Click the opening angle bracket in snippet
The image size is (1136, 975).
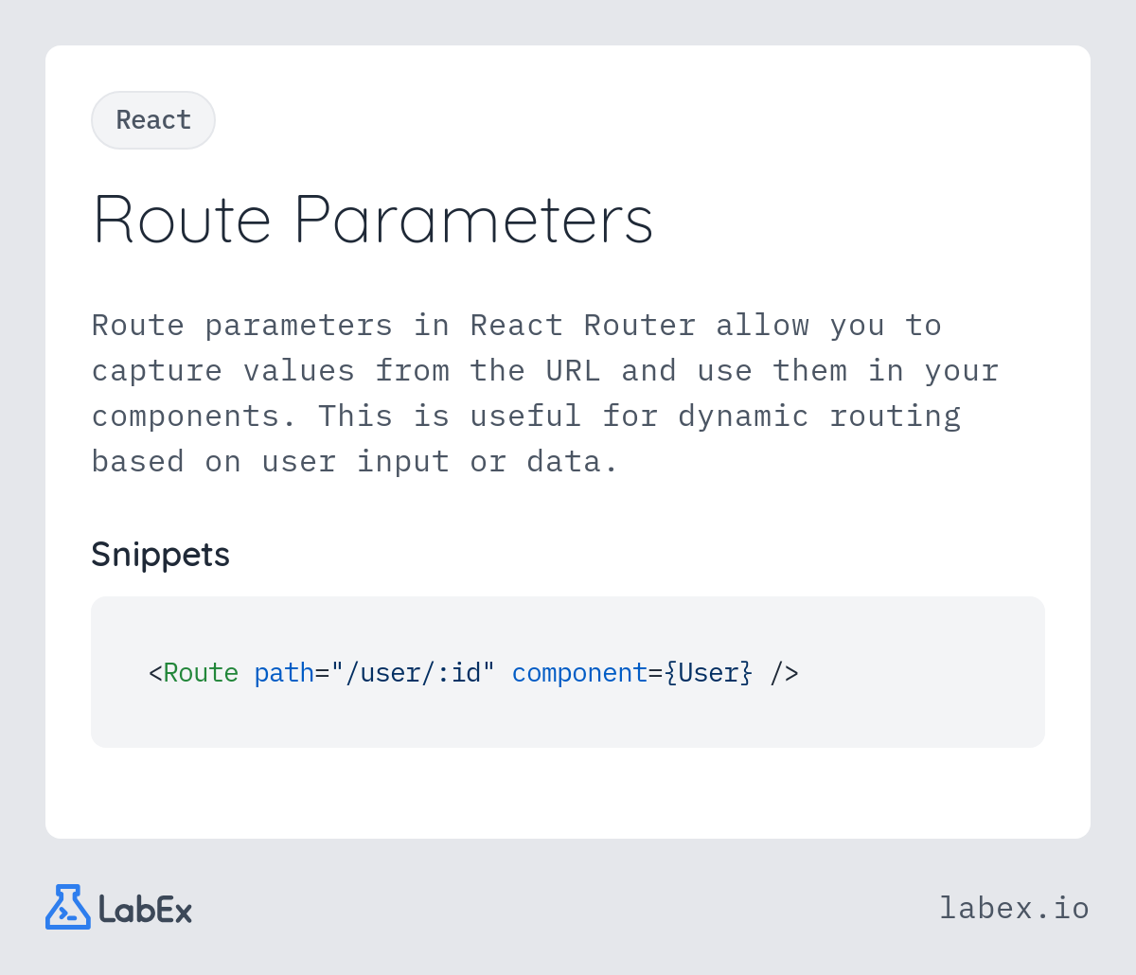155,673
